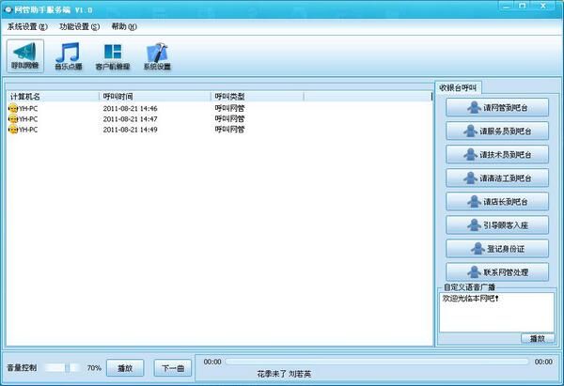Click 引导顾客入座 button

(x=496, y=225)
